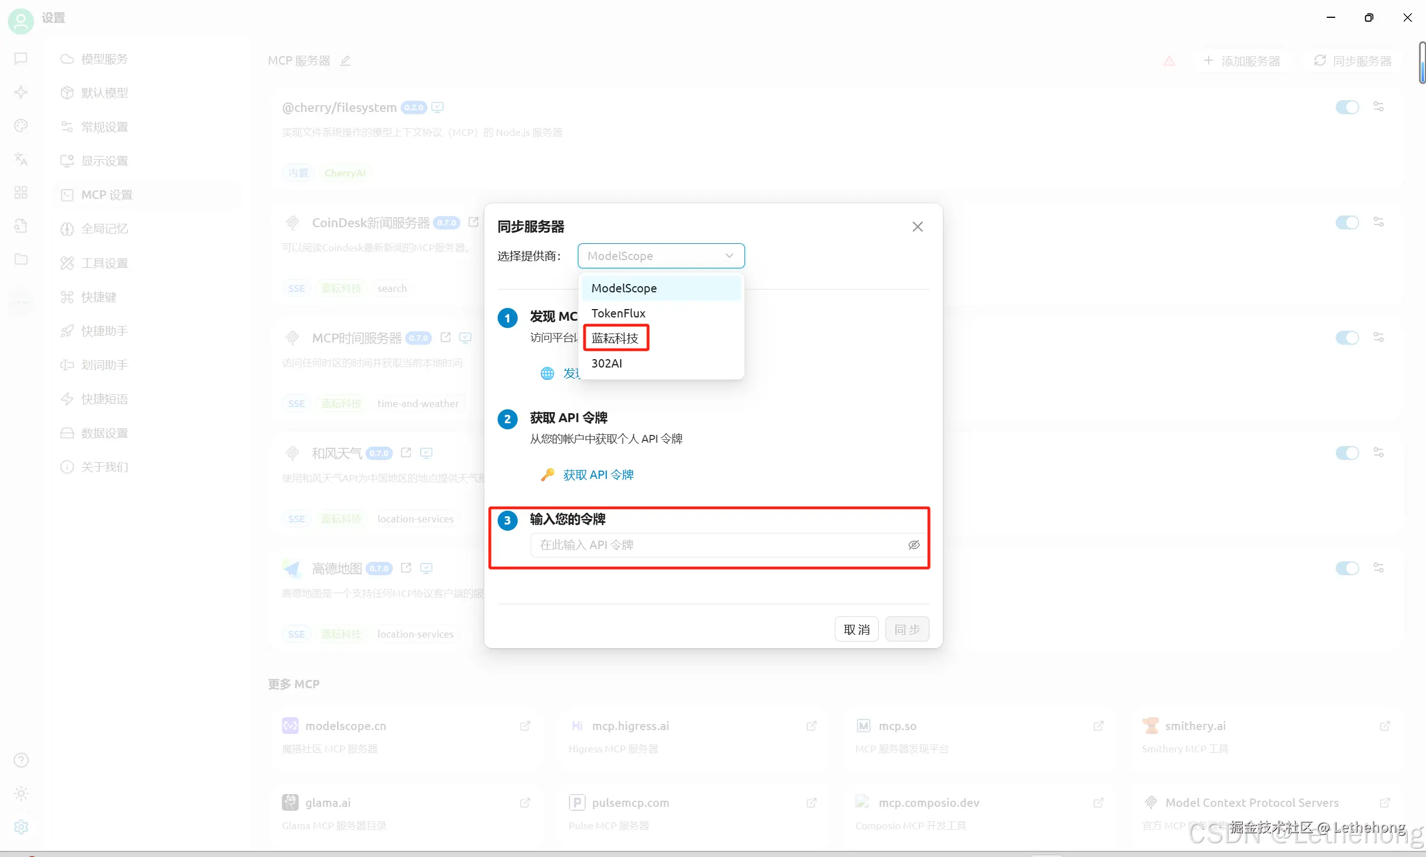Click the settings gear at sidebar bottom
The image size is (1426, 857).
coord(21,827)
